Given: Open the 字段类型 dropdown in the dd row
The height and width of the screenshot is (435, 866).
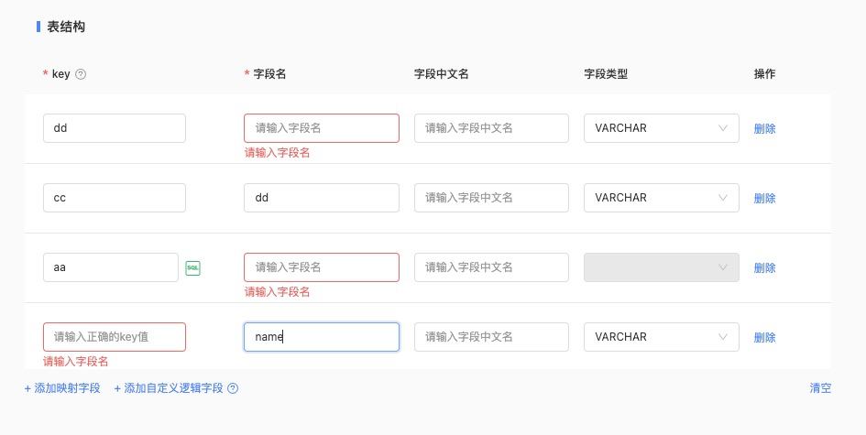Looking at the screenshot, I should point(661,128).
